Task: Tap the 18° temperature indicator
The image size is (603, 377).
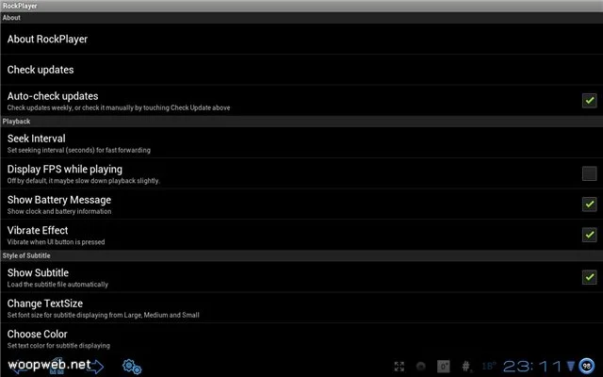Action: click(489, 366)
